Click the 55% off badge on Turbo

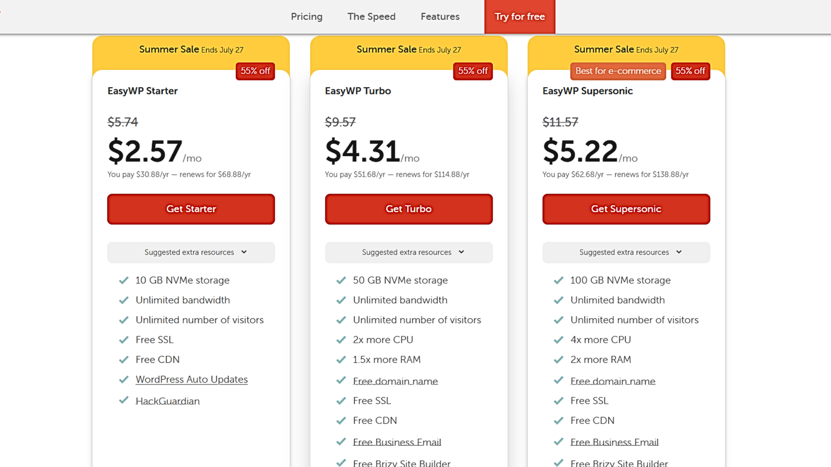point(473,71)
